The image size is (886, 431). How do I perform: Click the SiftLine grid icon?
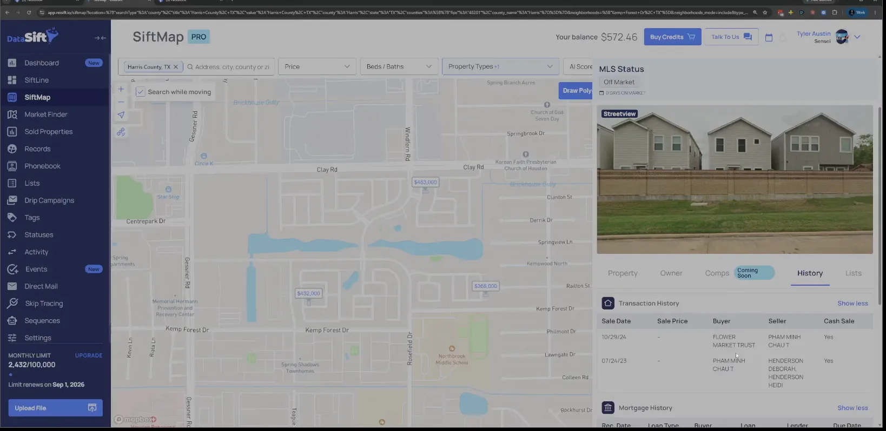[x=12, y=80]
